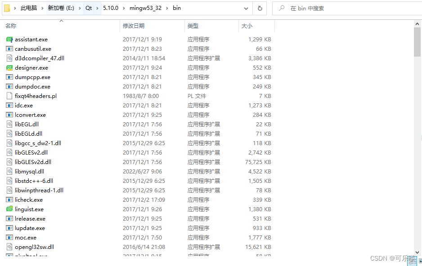Open the address bar history dropdown
This screenshot has height=266, width=422.
[246, 8]
